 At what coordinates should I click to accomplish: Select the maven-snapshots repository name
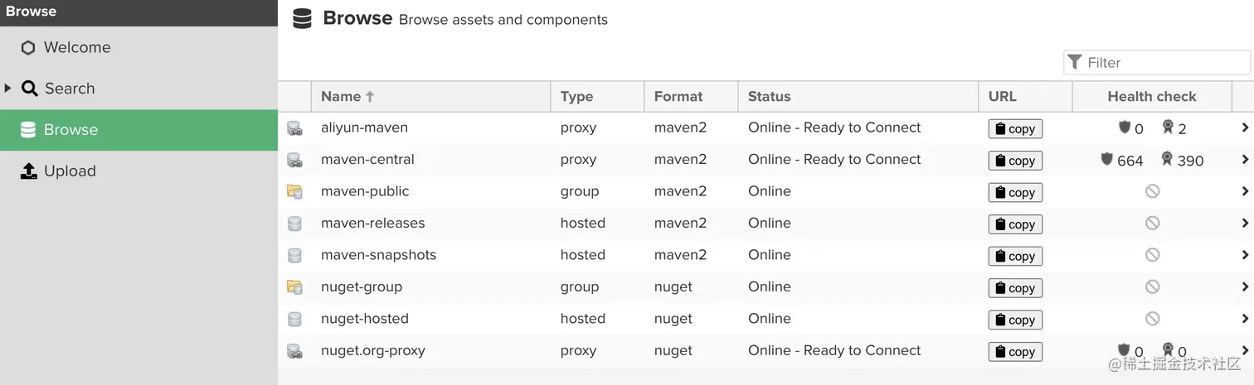point(378,255)
